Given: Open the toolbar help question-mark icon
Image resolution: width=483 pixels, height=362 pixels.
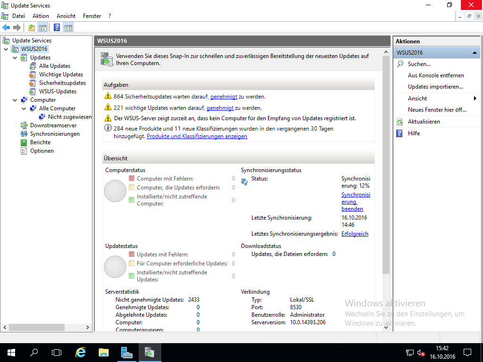Looking at the screenshot, I should pyautogui.click(x=57, y=28).
